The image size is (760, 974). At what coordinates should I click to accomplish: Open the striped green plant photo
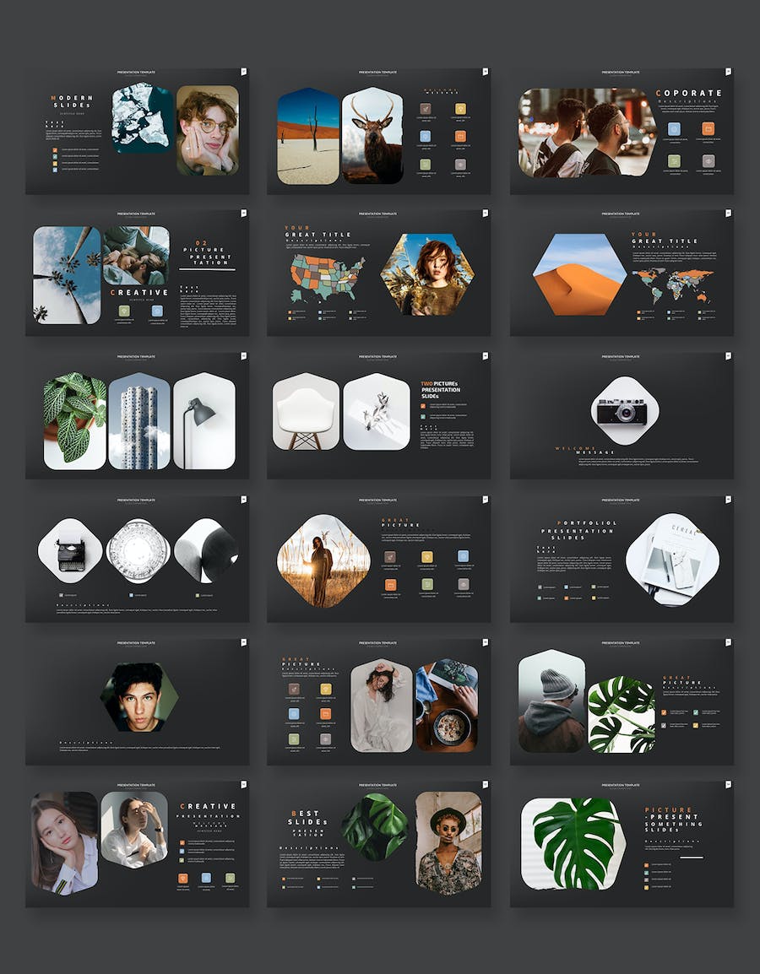pyautogui.click(x=74, y=420)
